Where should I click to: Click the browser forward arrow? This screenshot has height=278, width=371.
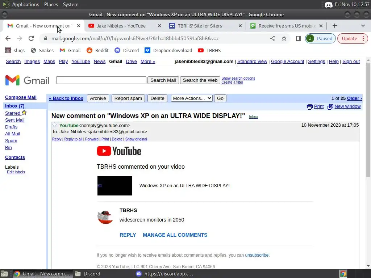(20, 38)
